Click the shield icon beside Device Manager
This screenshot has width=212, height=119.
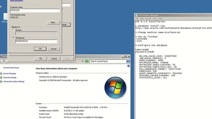pos(1,73)
